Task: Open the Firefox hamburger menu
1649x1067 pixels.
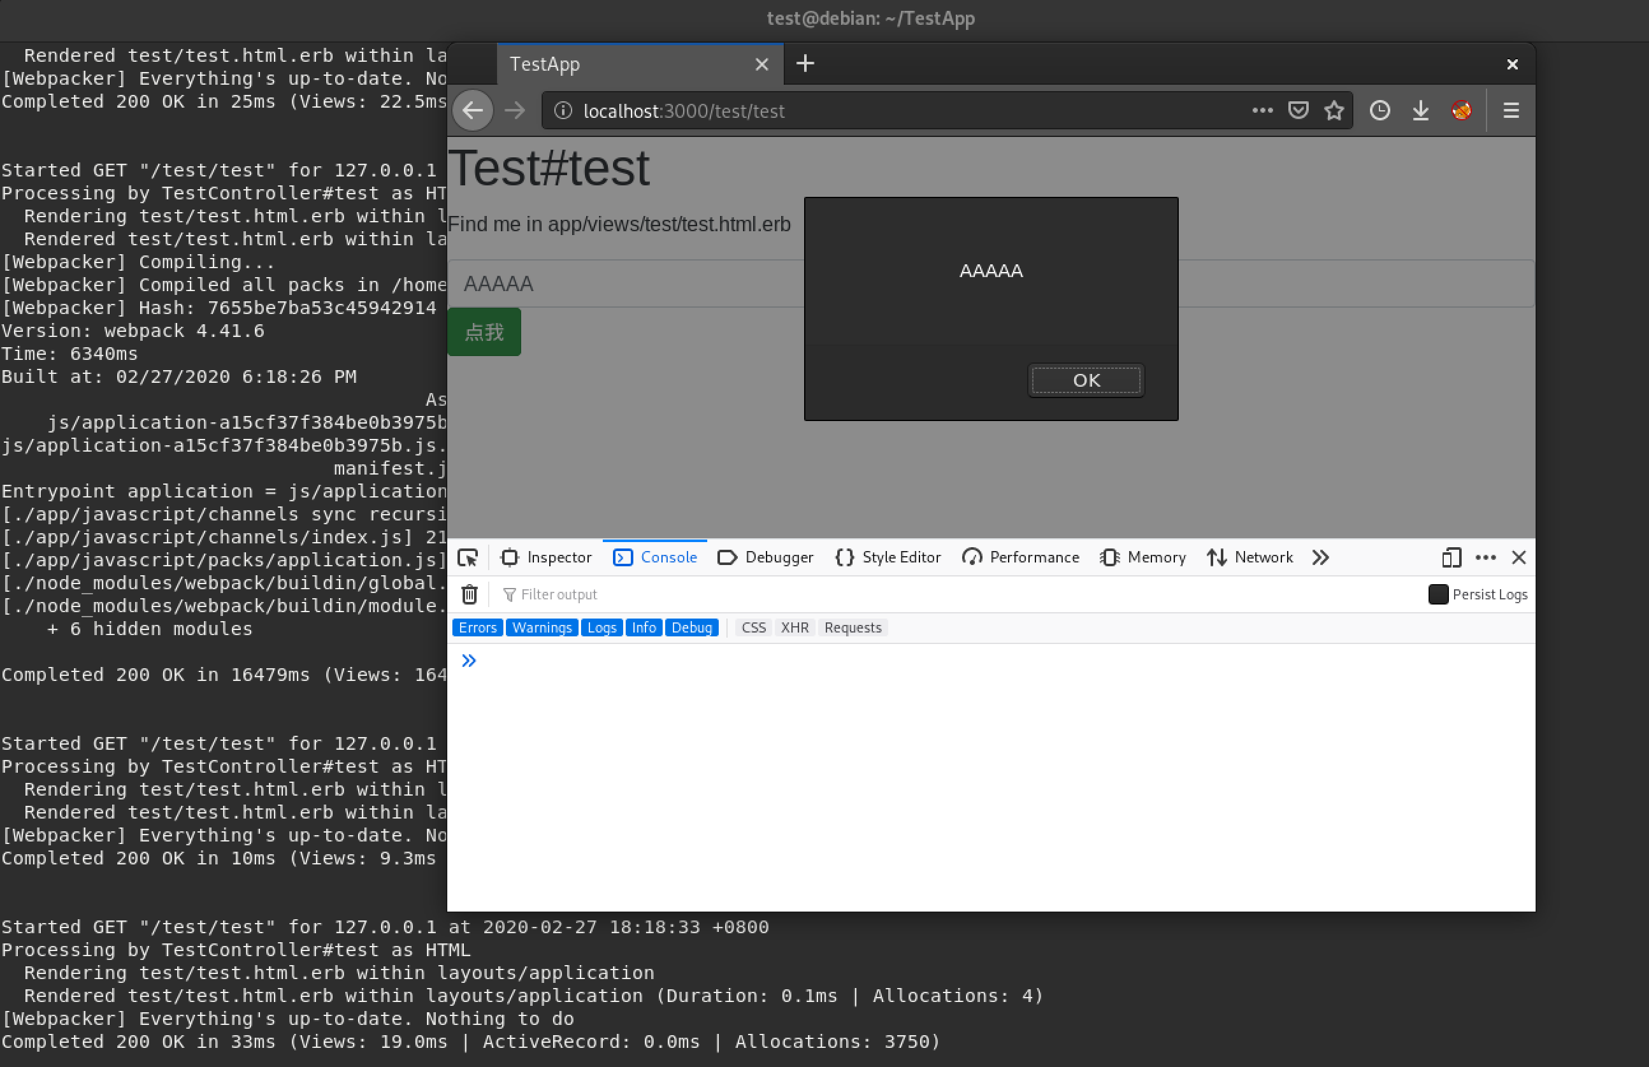Action: pos(1511,111)
